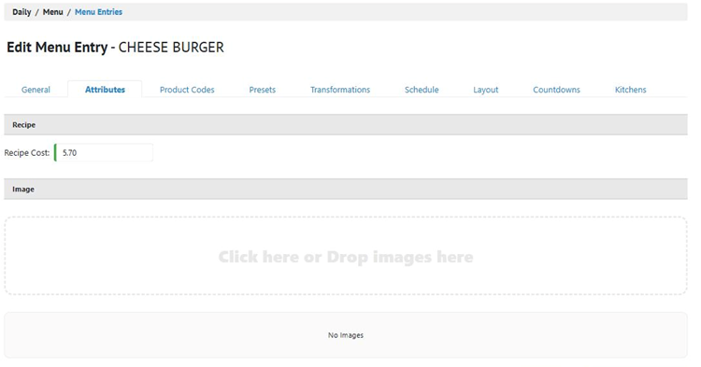Open the Schedule tab
This screenshot has height=367, width=701.
(x=422, y=90)
